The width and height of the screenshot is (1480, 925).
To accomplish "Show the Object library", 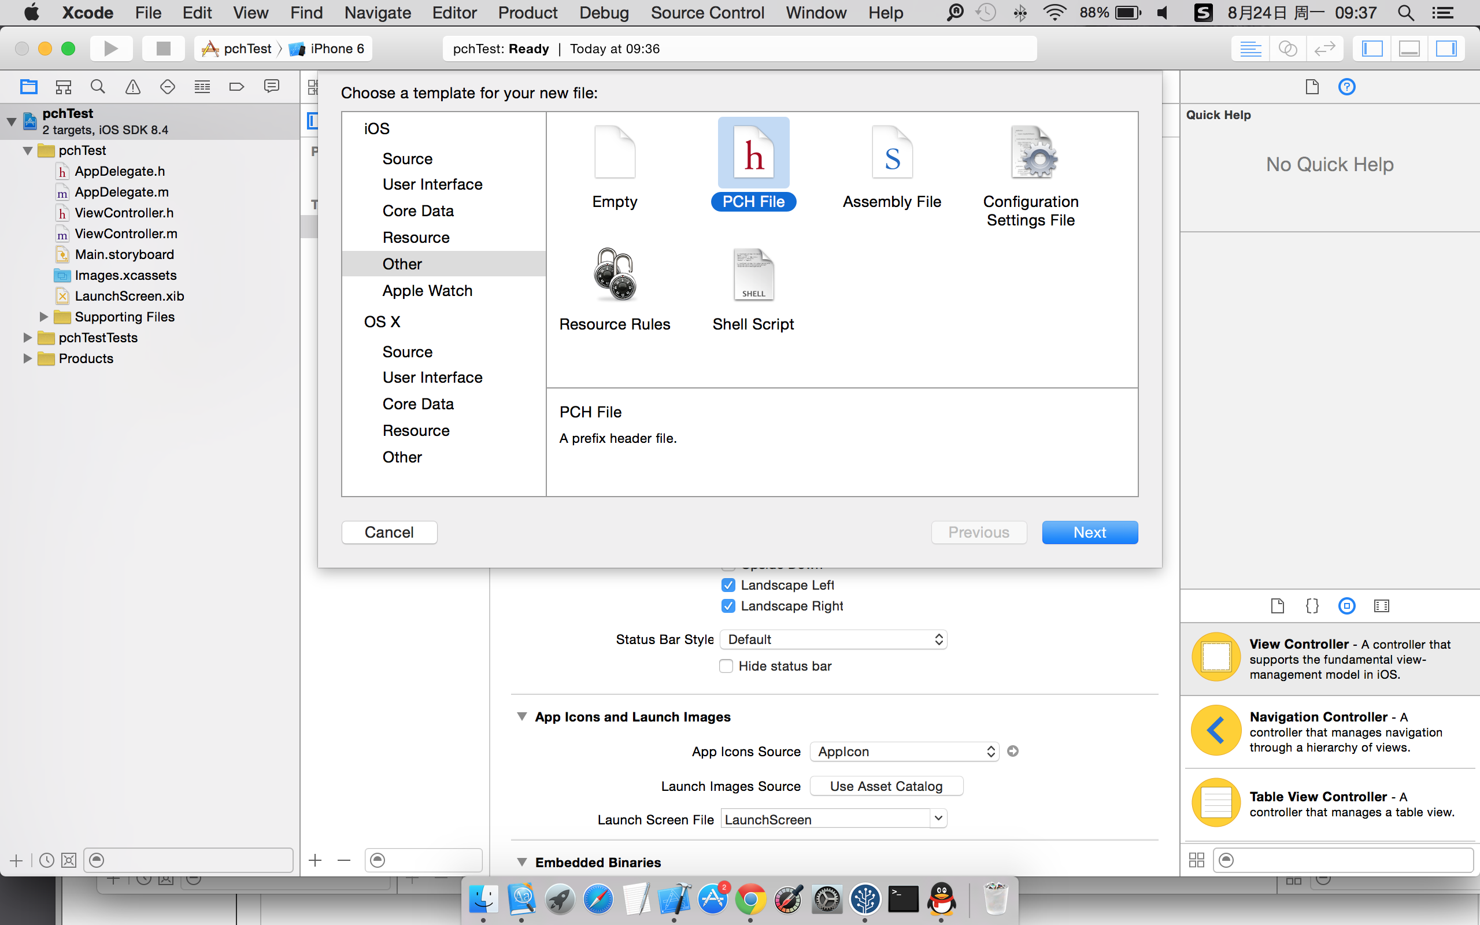I will coord(1346,606).
